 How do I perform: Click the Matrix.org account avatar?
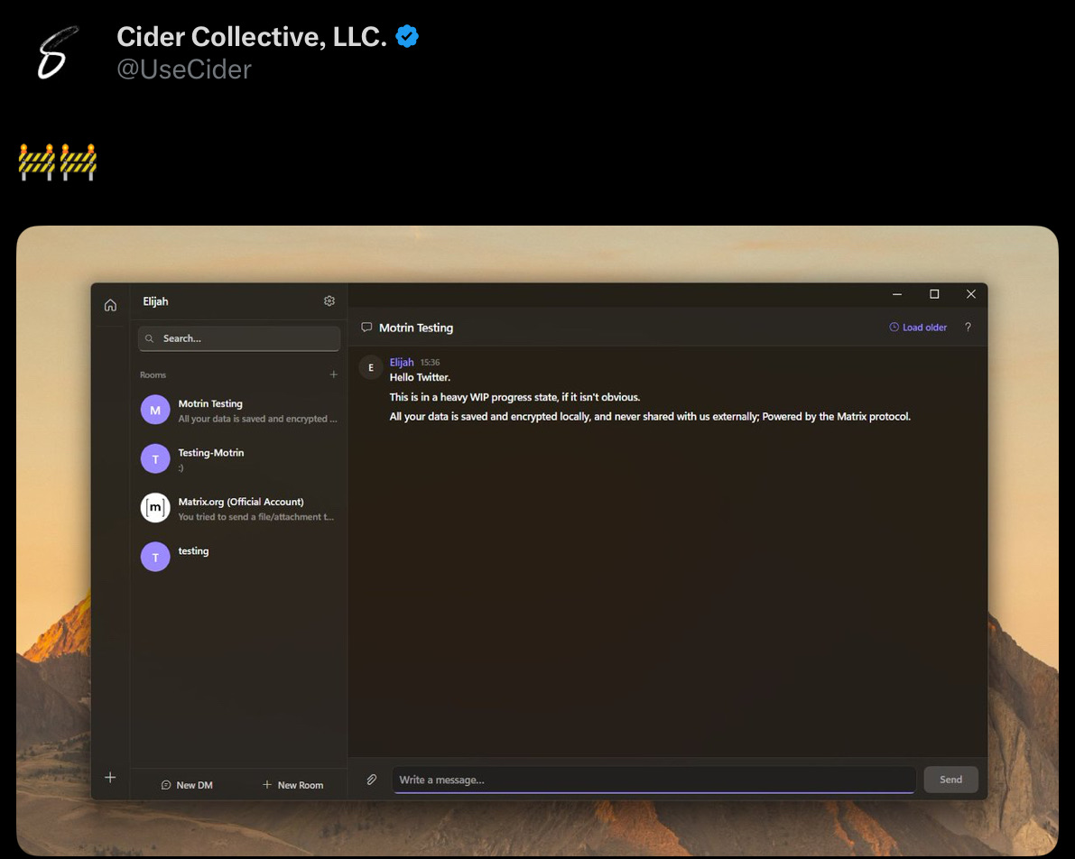pyautogui.click(x=155, y=508)
